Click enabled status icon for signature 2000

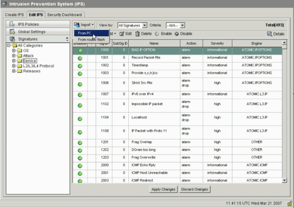tap(80, 166)
